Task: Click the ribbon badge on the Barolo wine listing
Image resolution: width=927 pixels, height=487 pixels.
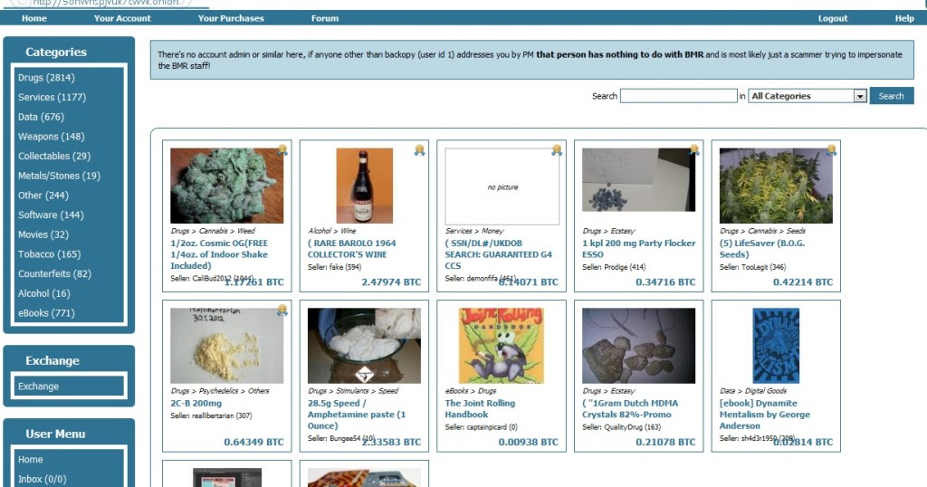Action: coord(420,150)
